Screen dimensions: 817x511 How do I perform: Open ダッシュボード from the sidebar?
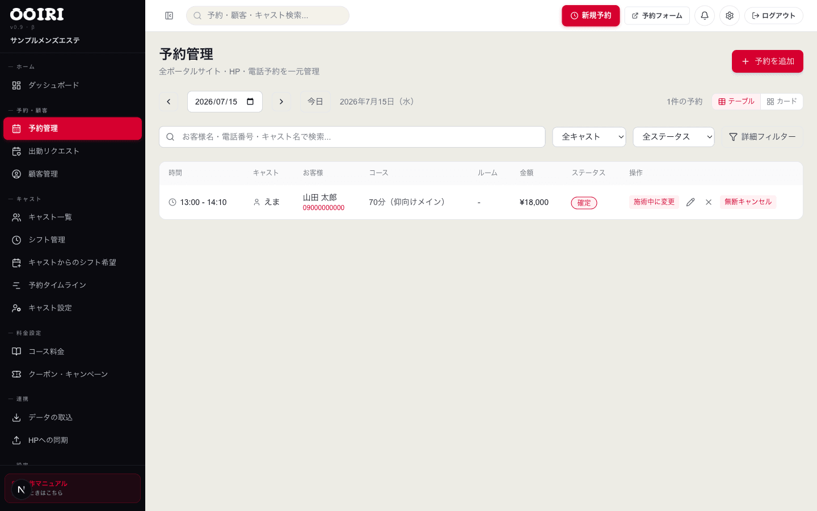point(73,85)
